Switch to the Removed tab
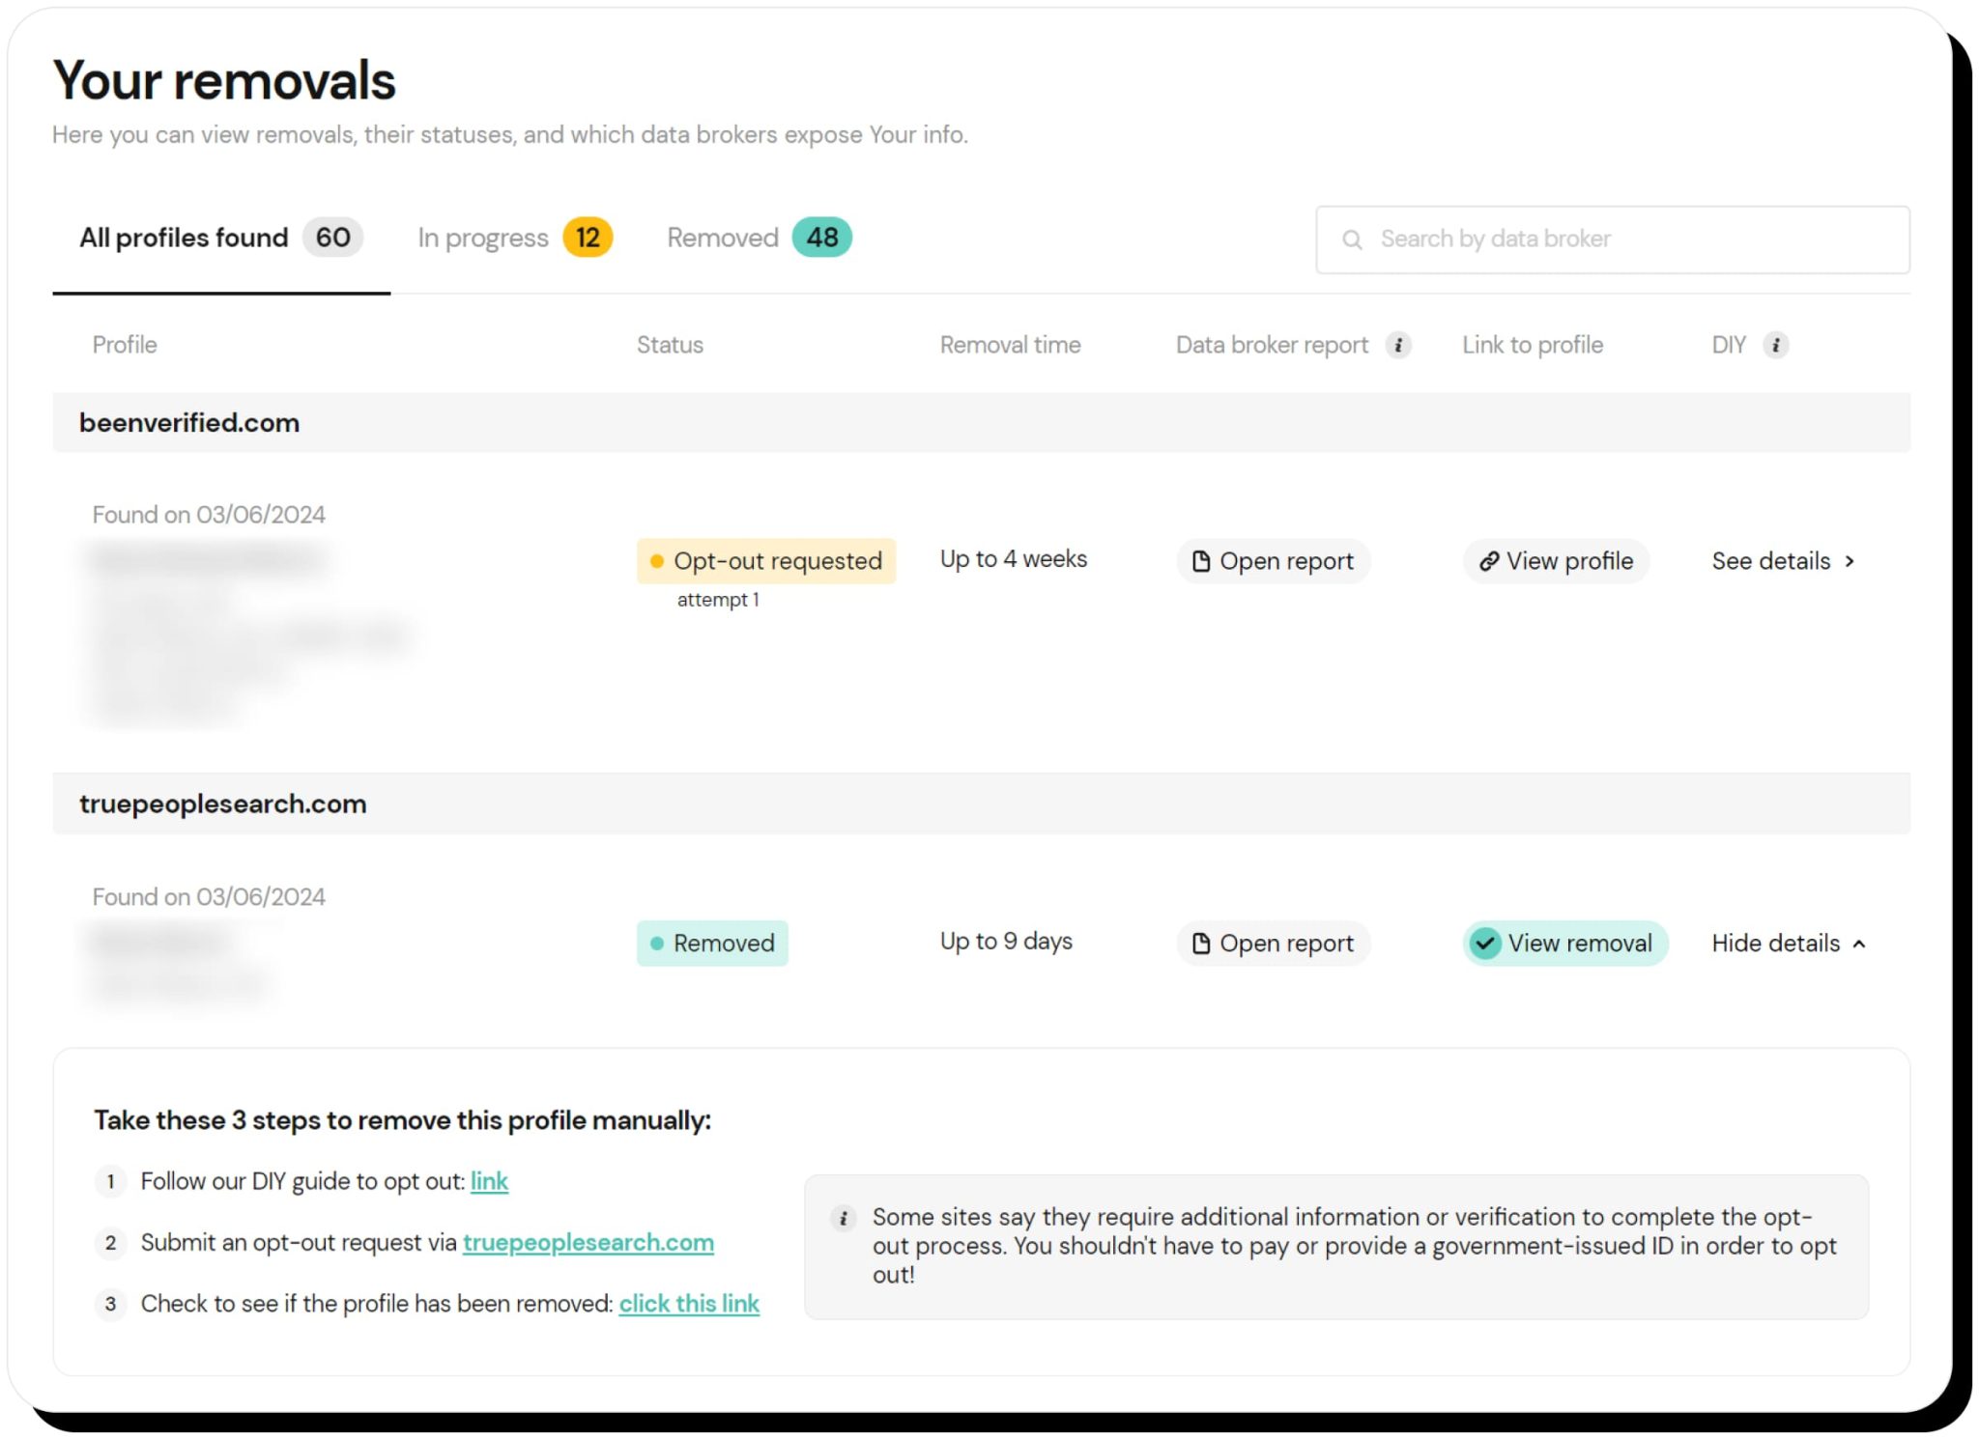Image resolution: width=1979 pixels, height=1439 pixels. (x=759, y=238)
